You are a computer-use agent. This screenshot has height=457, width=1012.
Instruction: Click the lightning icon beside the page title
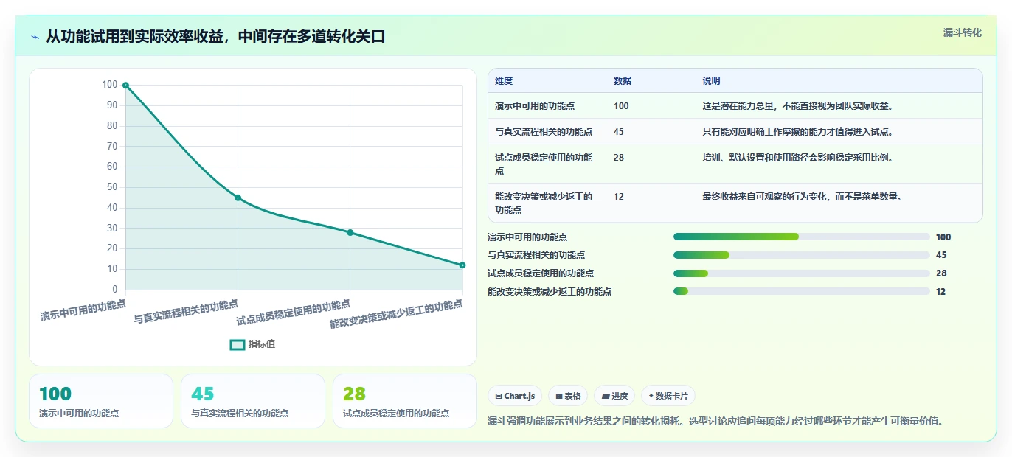pos(35,37)
